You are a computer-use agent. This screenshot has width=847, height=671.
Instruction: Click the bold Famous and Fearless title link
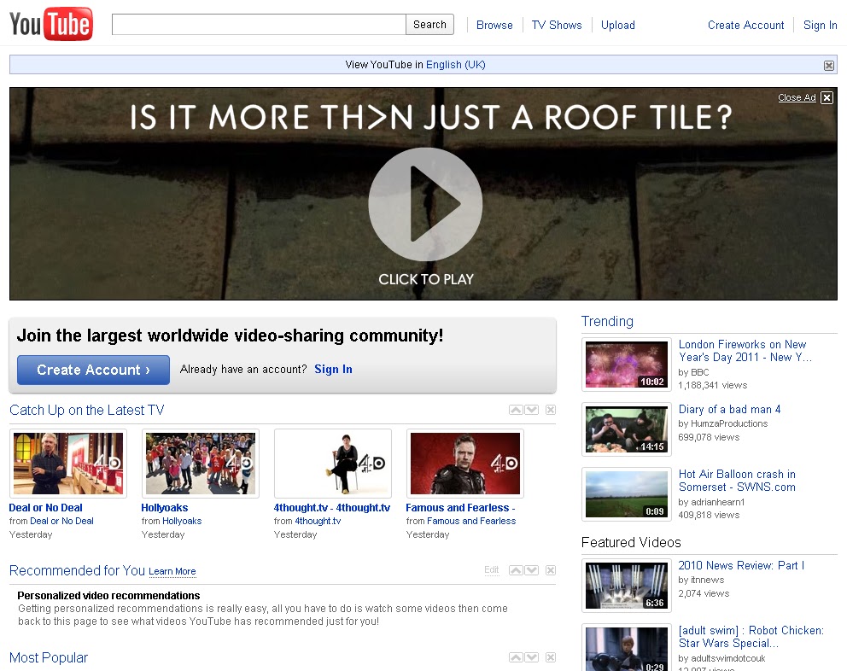pos(460,508)
